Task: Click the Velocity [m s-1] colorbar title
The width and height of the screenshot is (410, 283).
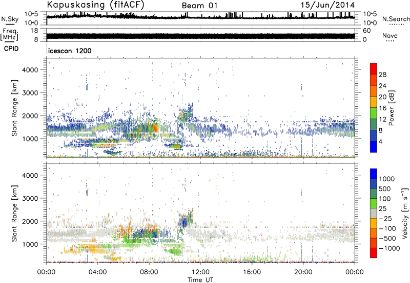Action: click(x=405, y=213)
